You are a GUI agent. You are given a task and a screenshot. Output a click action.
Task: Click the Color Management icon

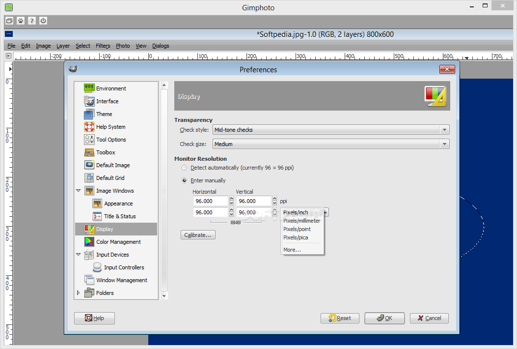[89, 242]
